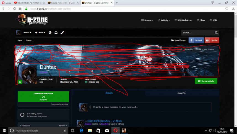Click the Duntex breadcrumb
This screenshot has width=237, height=134.
coord(29,40)
